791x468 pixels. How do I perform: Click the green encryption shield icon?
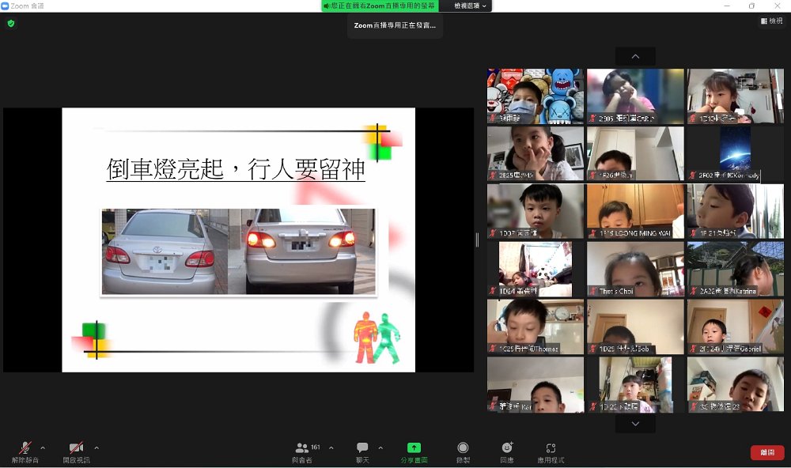point(11,24)
